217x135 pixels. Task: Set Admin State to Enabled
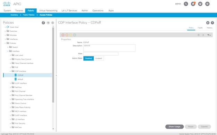point(99,58)
